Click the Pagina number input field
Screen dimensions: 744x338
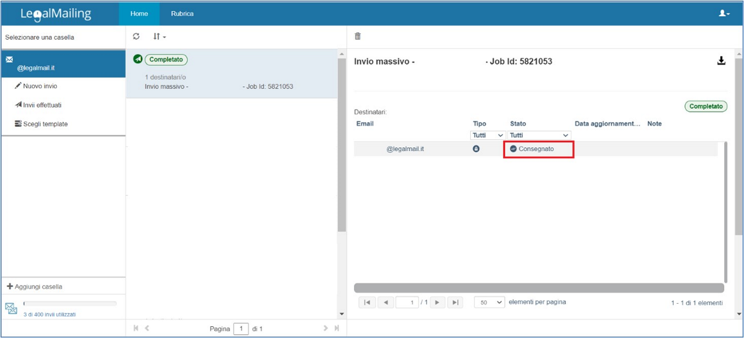(x=241, y=329)
